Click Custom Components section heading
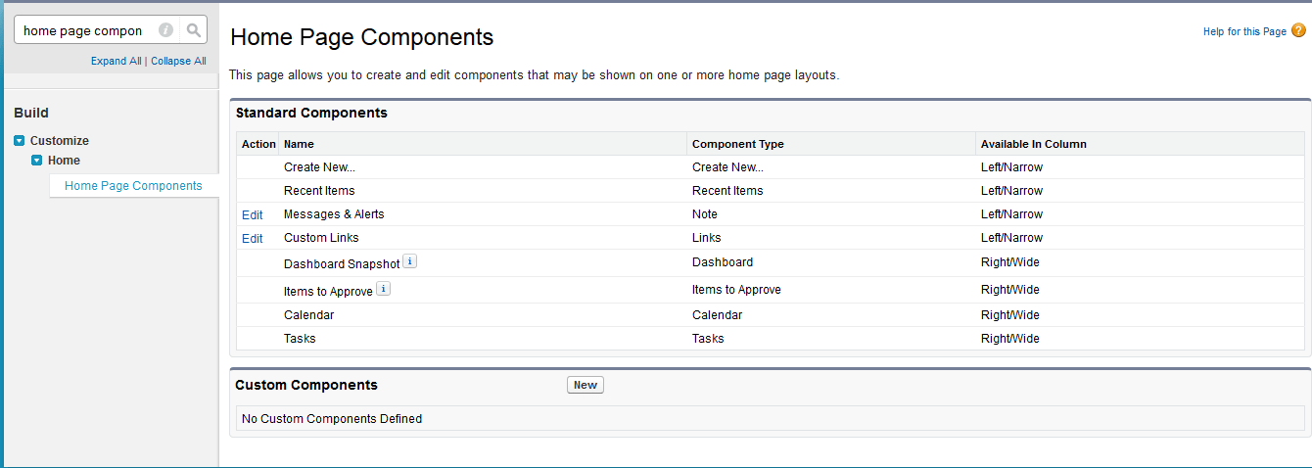This screenshot has width=1312, height=468. 306,386
